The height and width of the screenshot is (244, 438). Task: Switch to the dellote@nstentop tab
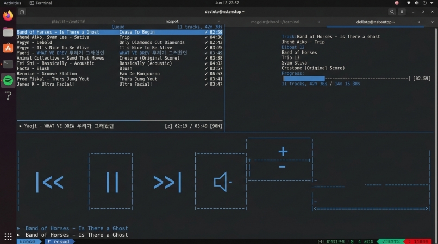click(x=376, y=22)
